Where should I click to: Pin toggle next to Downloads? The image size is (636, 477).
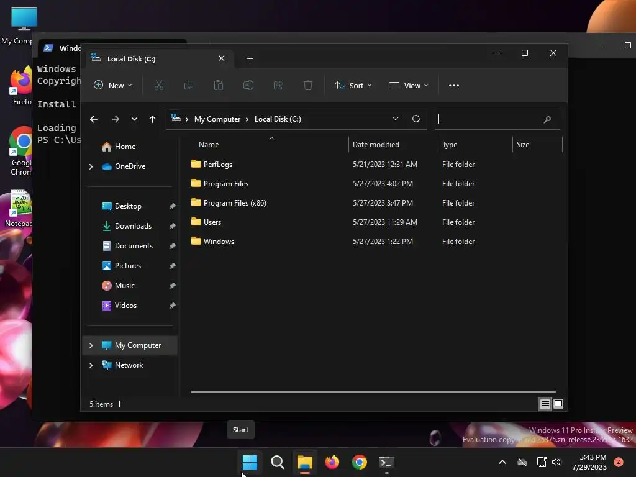(x=172, y=226)
